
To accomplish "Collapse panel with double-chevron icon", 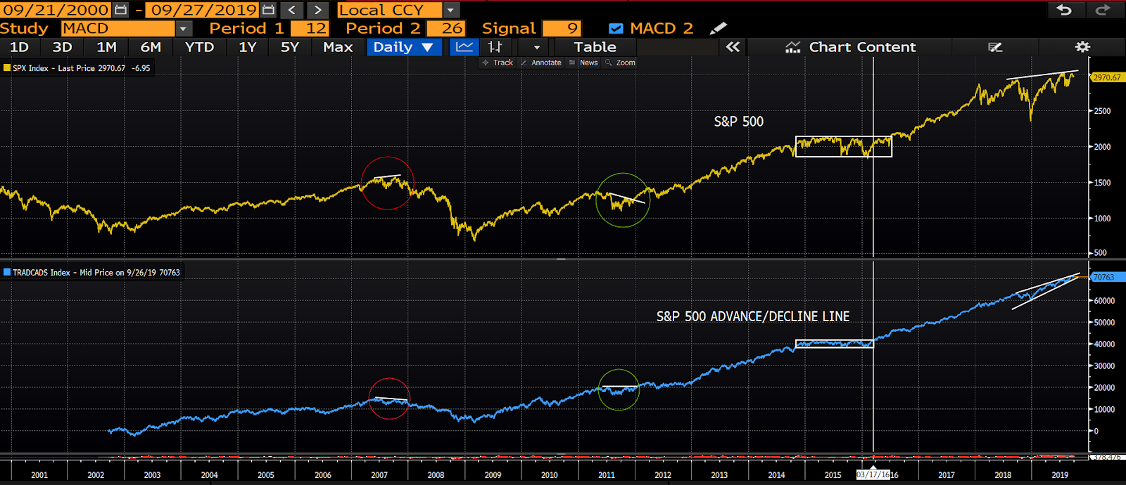I will (x=733, y=47).
